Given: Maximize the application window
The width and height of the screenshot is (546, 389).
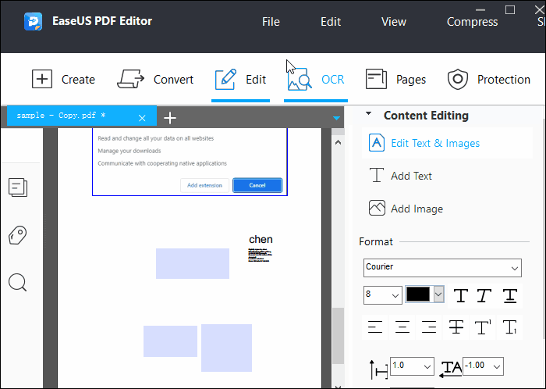Looking at the screenshot, I should [x=510, y=9].
